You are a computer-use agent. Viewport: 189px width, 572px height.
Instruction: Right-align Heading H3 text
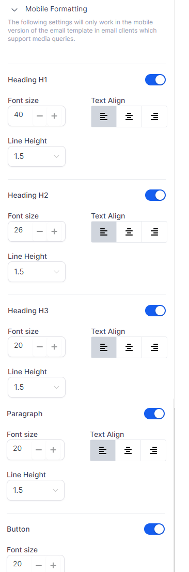pyautogui.click(x=154, y=347)
